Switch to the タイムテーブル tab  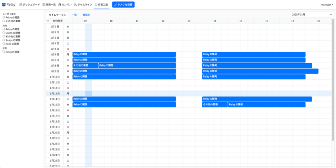tap(58, 15)
